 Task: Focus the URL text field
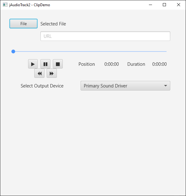105,36
